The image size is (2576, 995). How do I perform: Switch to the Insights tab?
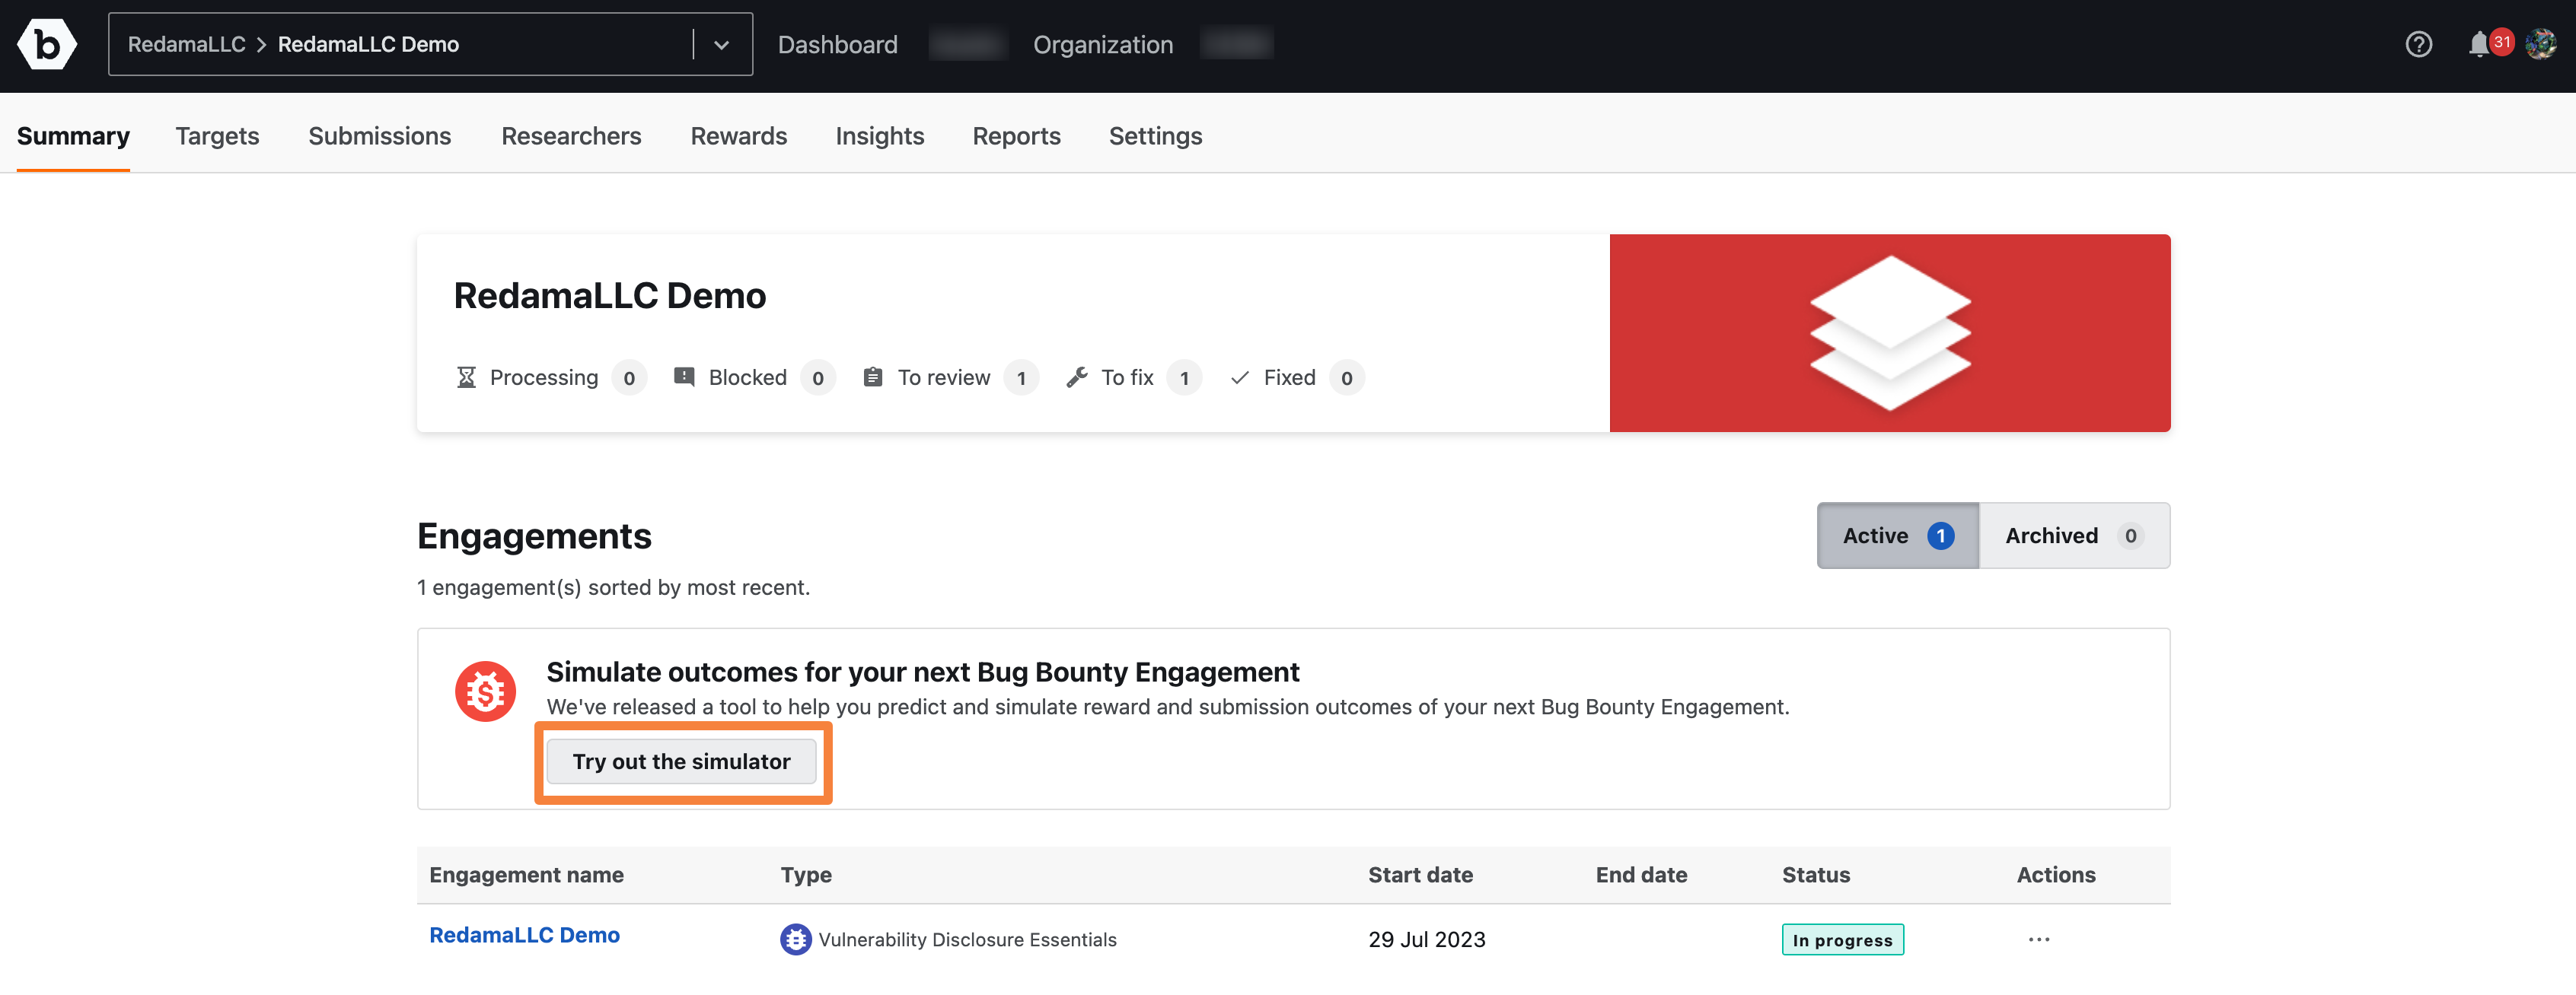point(879,136)
